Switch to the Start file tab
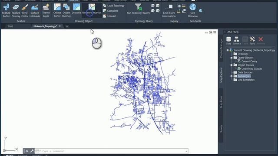 click(x=10, y=26)
